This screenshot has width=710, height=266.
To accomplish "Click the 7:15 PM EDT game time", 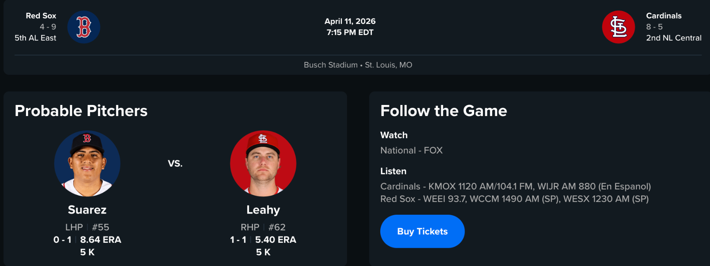I will tap(350, 32).
